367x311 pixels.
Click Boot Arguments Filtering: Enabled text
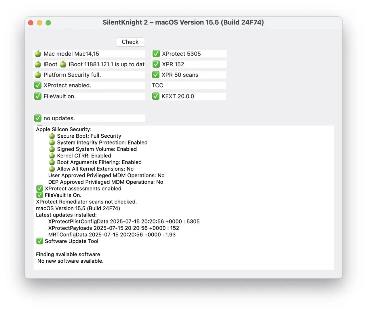click(x=99, y=162)
